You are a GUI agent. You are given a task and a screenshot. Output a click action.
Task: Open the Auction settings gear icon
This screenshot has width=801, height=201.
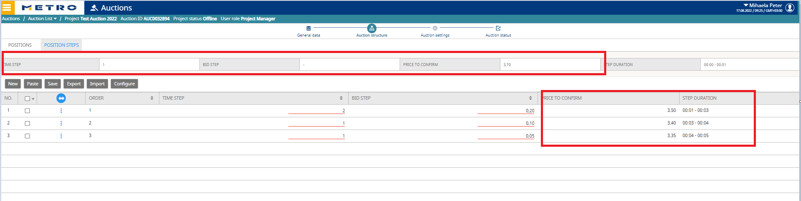[435, 29]
